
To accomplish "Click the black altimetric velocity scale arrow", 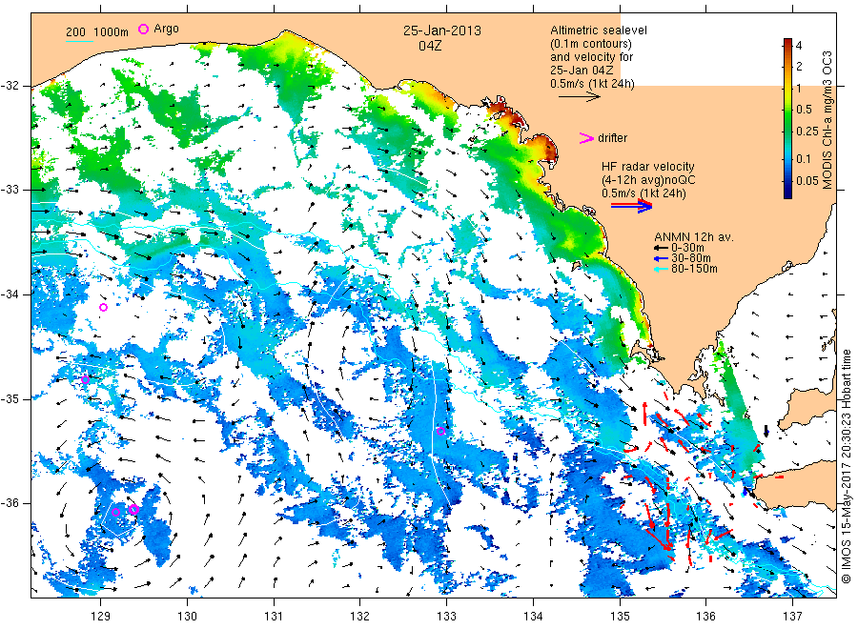I will [579, 97].
